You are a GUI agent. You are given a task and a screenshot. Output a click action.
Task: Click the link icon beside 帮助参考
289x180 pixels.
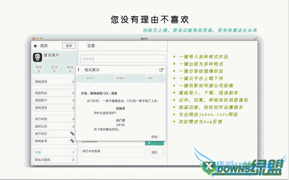[x=72, y=141]
